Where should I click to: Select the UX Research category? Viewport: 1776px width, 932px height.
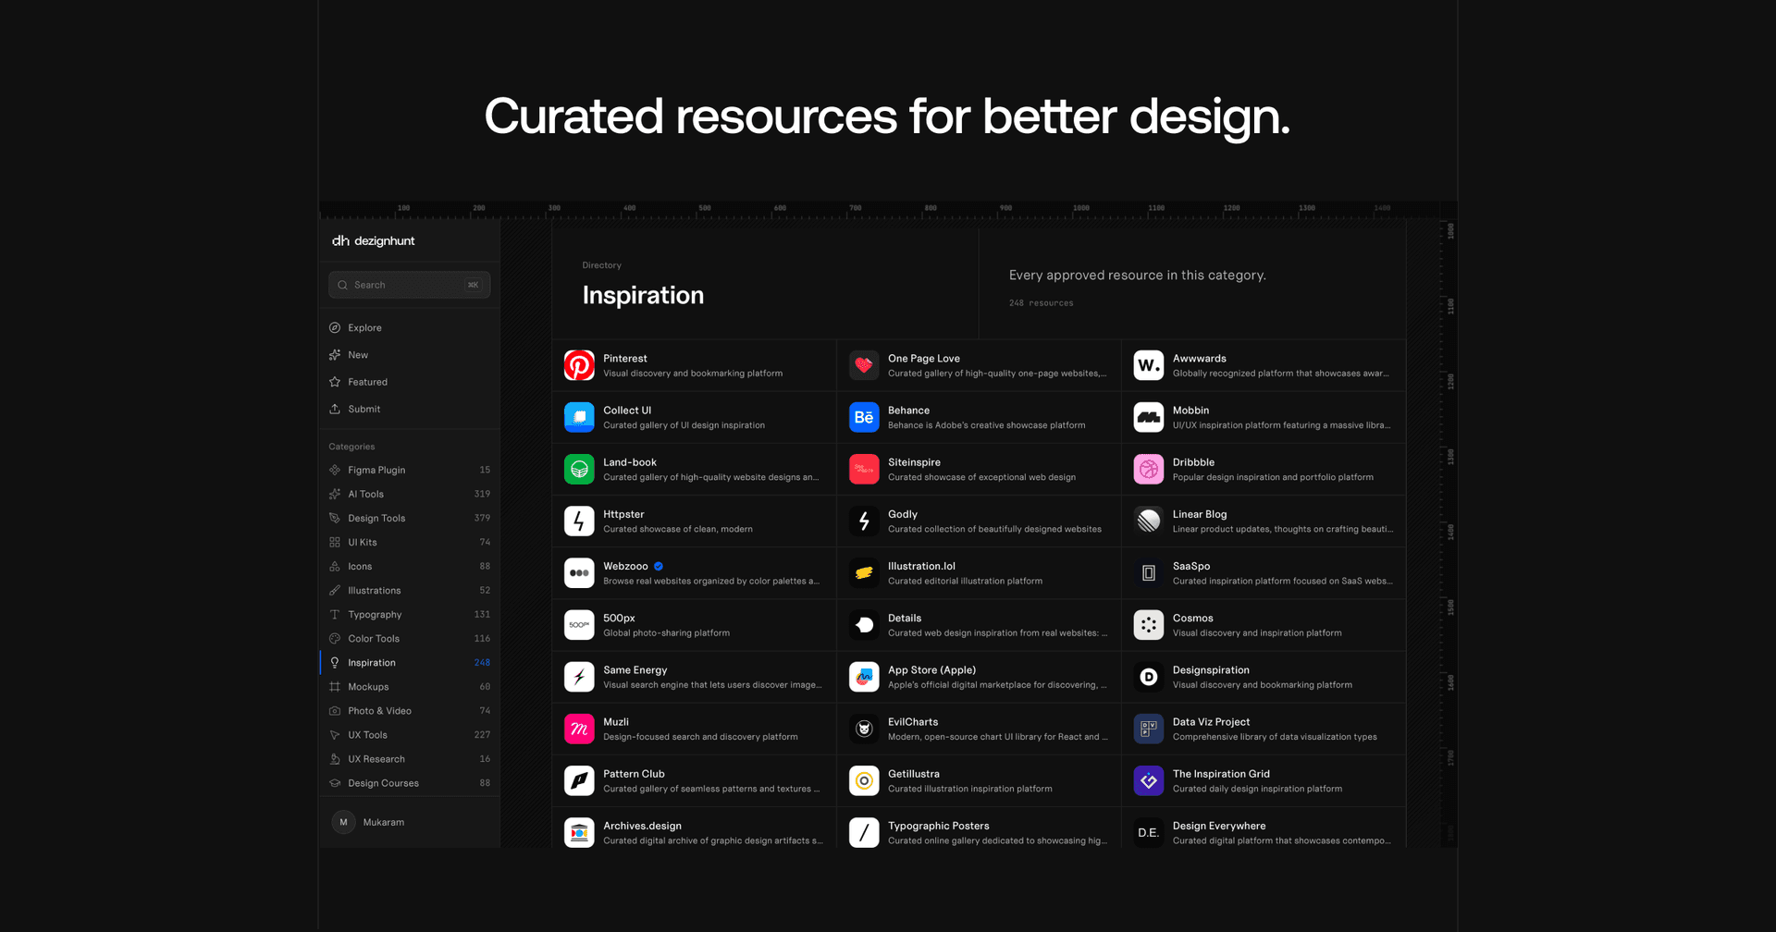point(409,758)
